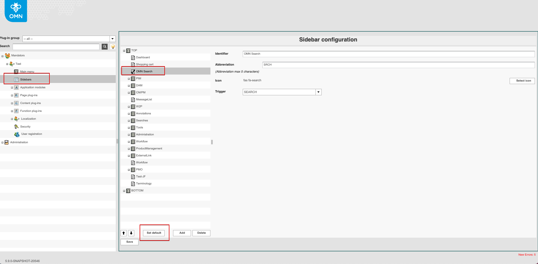Click the move-down arrow below the tree
Viewport: 538px width, 264px height.
pyautogui.click(x=131, y=233)
